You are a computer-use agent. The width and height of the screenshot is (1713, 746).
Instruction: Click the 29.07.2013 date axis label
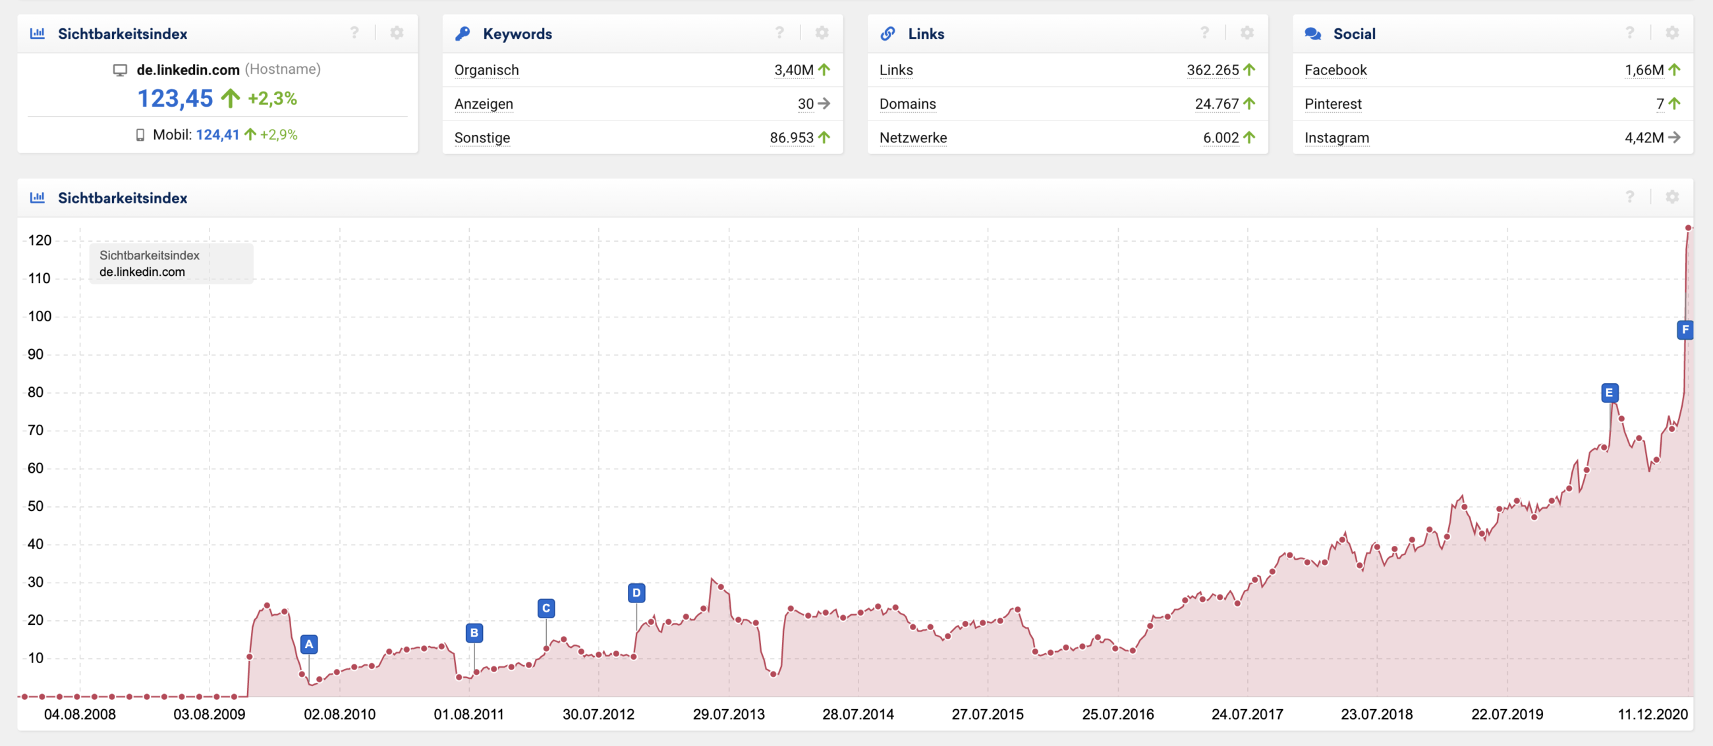[728, 714]
